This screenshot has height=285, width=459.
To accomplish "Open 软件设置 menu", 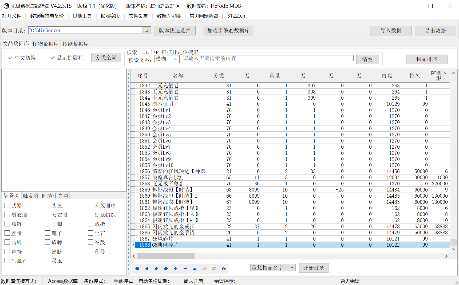I will [138, 16].
